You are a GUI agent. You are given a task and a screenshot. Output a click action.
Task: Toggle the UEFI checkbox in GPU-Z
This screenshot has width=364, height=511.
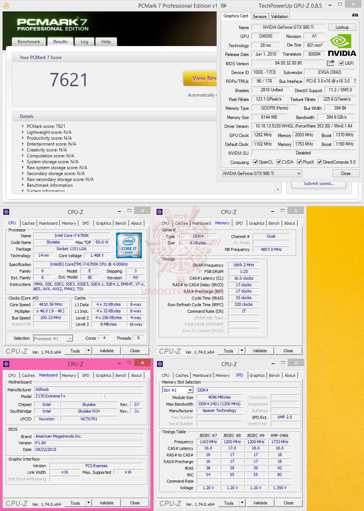point(341,63)
